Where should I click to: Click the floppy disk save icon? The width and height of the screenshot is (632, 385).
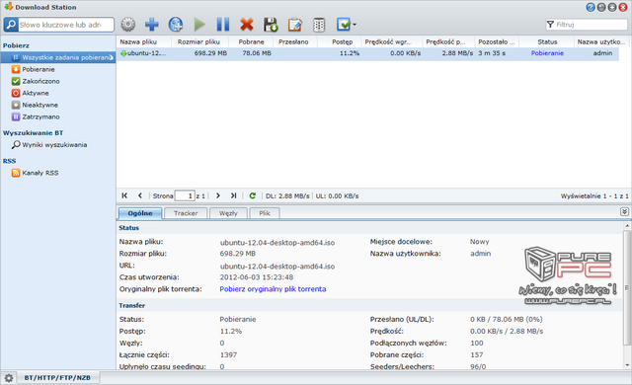point(271,25)
